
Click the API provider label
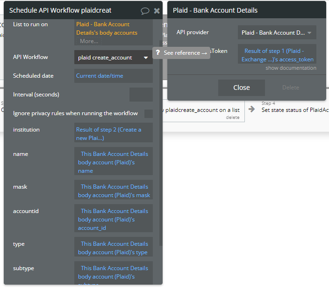[x=193, y=32]
